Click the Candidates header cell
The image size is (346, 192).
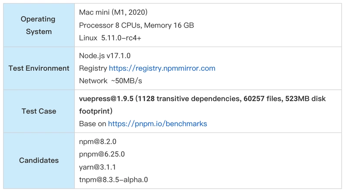click(39, 161)
